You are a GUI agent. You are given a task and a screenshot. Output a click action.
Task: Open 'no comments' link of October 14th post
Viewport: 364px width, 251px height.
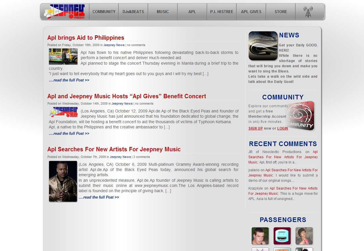click(x=144, y=103)
